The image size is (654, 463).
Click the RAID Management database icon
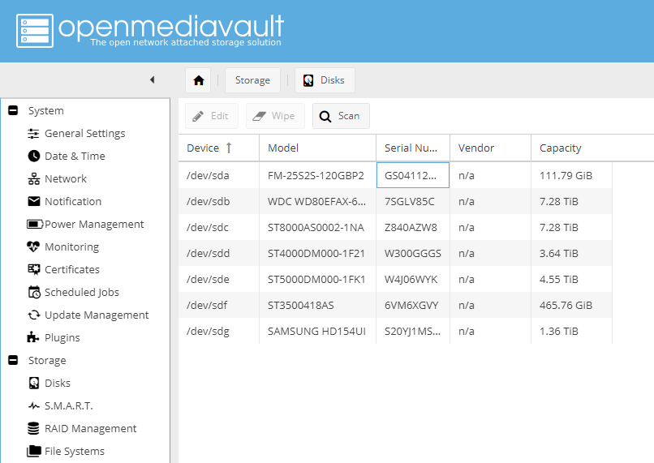pos(33,428)
